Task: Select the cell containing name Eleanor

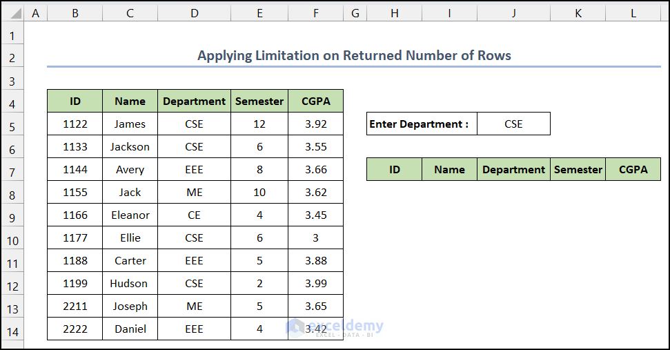Action: [130, 215]
